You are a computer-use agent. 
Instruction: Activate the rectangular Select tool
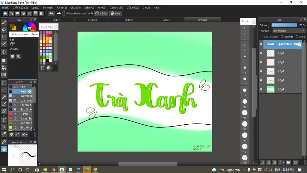(4, 83)
